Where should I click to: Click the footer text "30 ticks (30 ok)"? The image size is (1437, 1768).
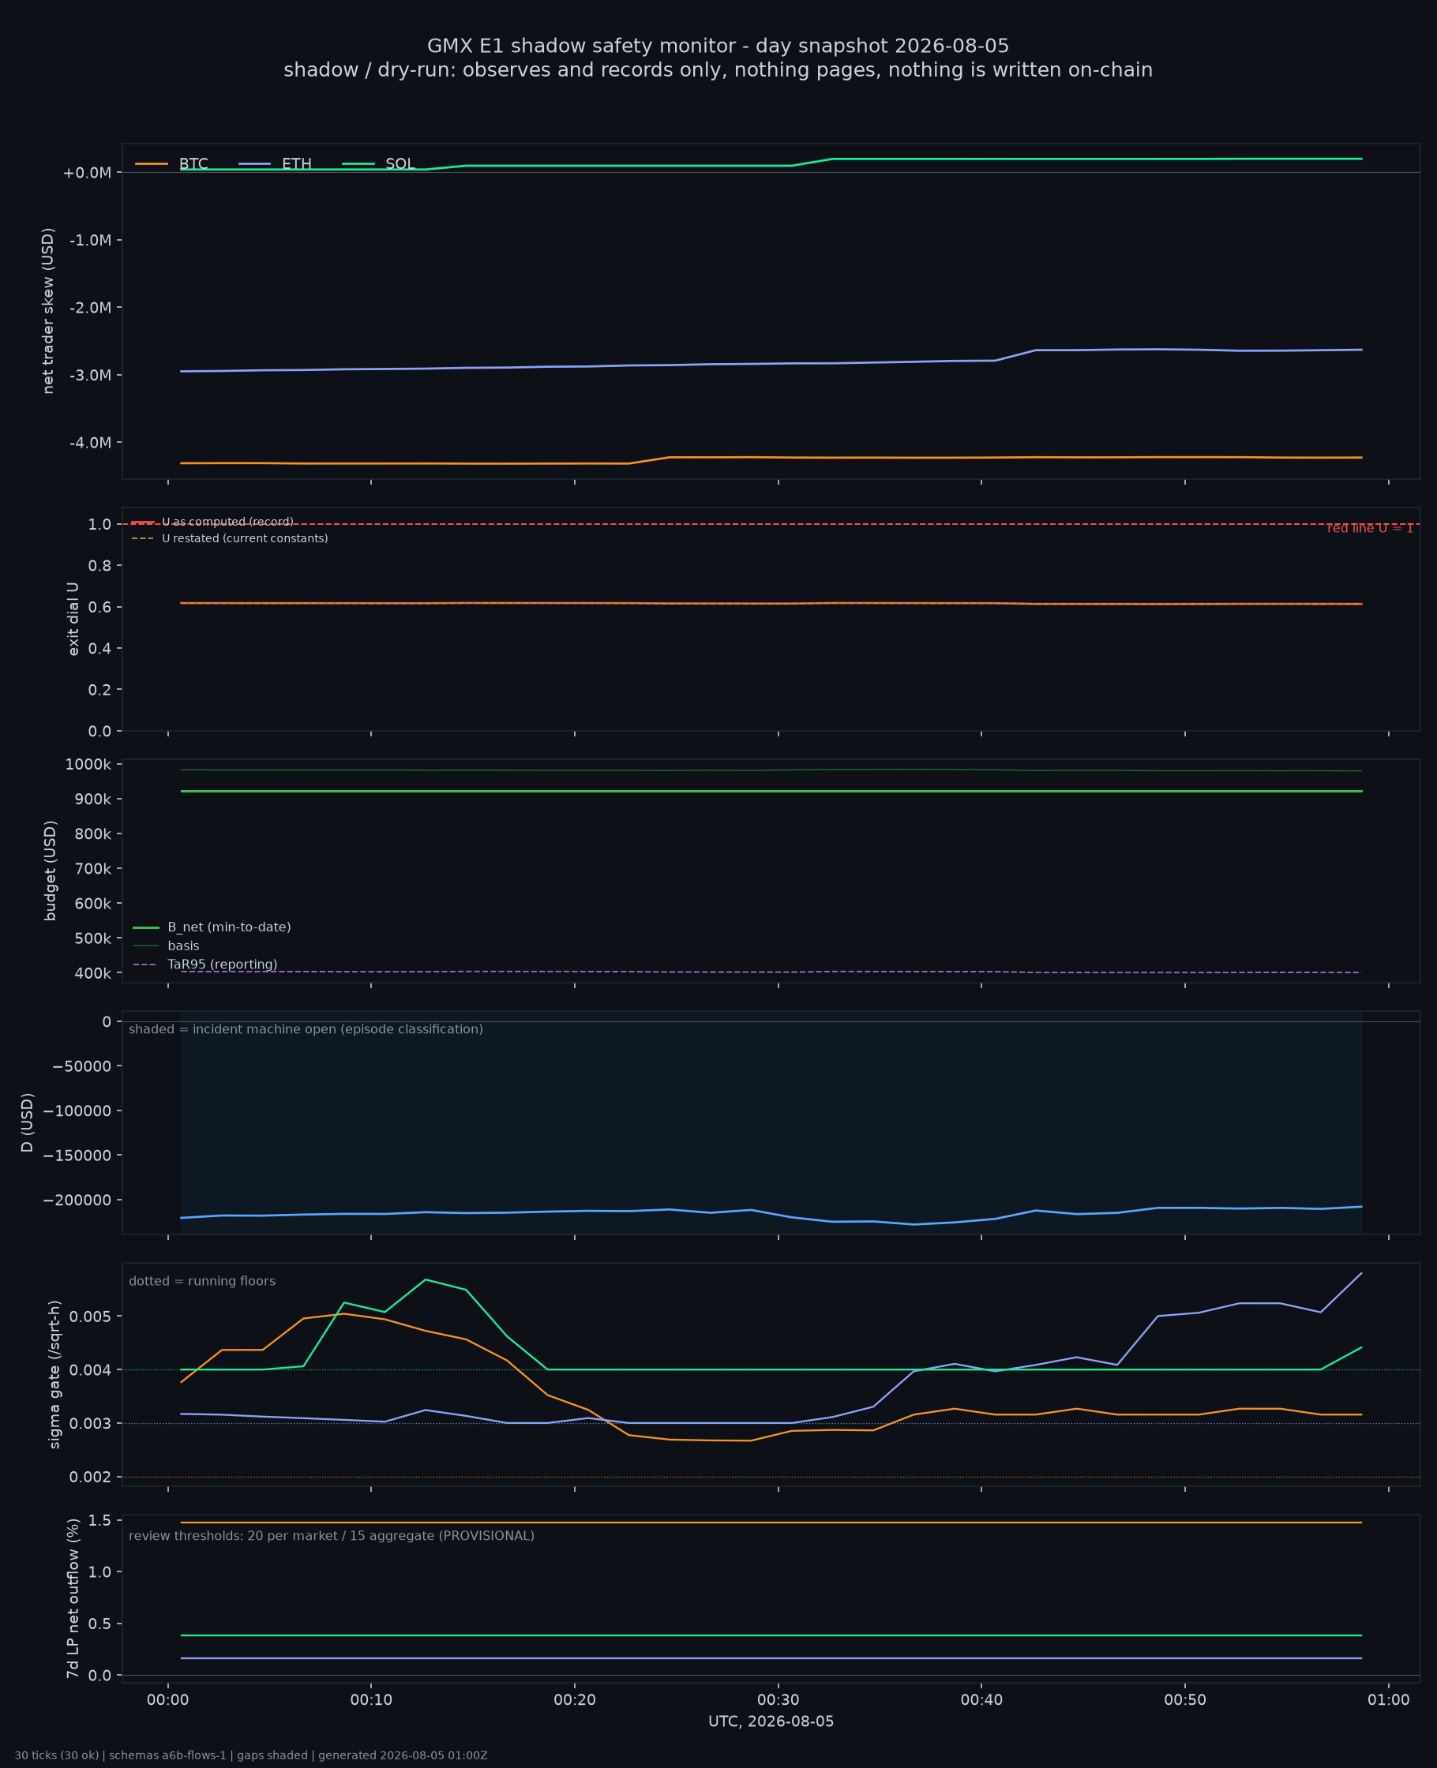click(x=56, y=1755)
